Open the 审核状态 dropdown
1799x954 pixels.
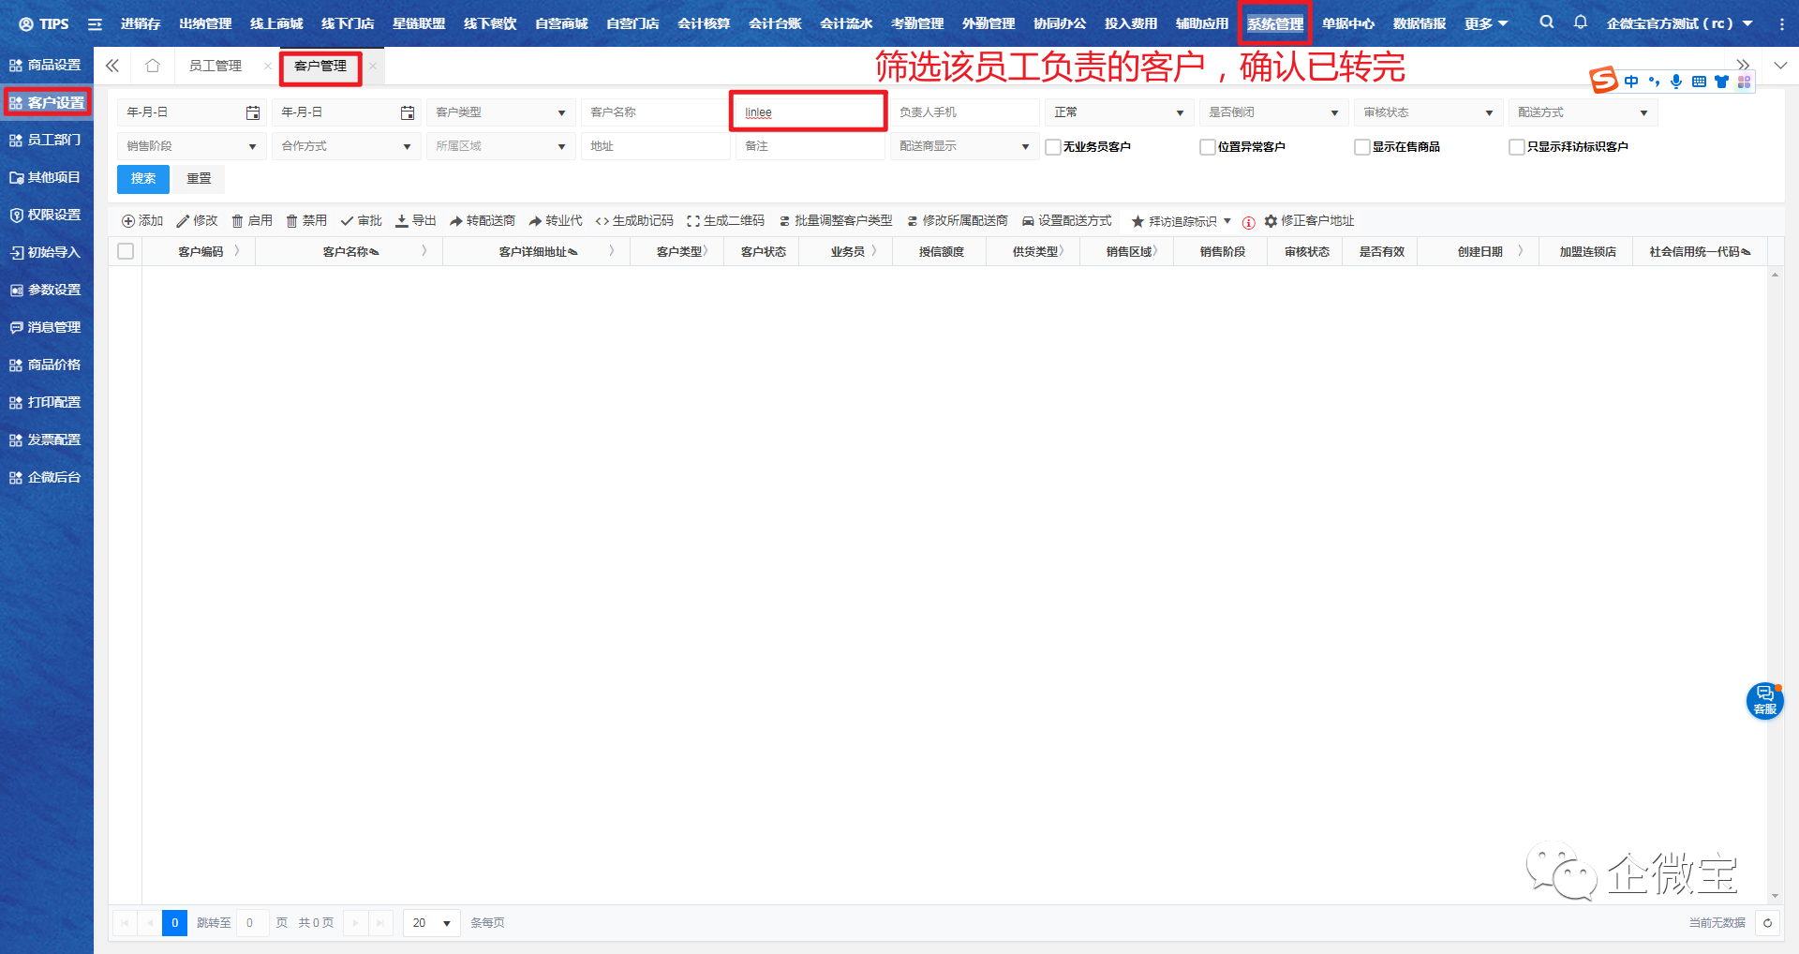[x=1427, y=112]
